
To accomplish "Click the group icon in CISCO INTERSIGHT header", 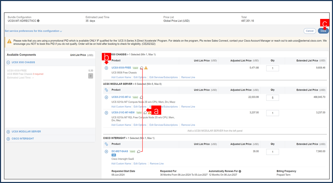I will pyautogui.click(x=106, y=144).
